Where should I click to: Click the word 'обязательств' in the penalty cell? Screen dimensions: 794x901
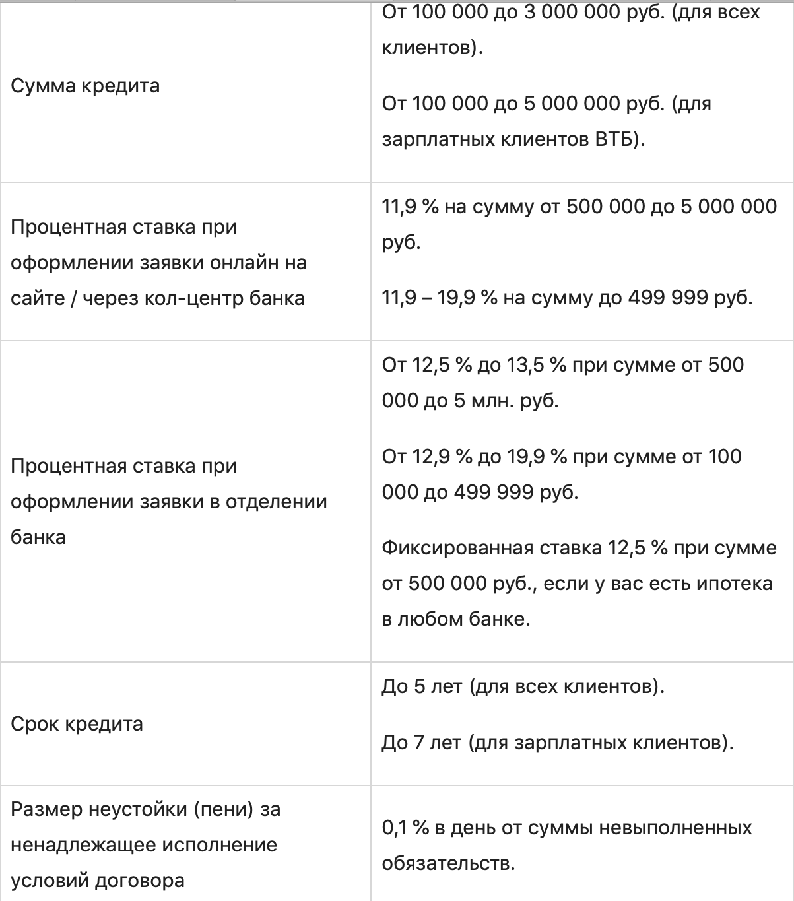[x=445, y=864]
